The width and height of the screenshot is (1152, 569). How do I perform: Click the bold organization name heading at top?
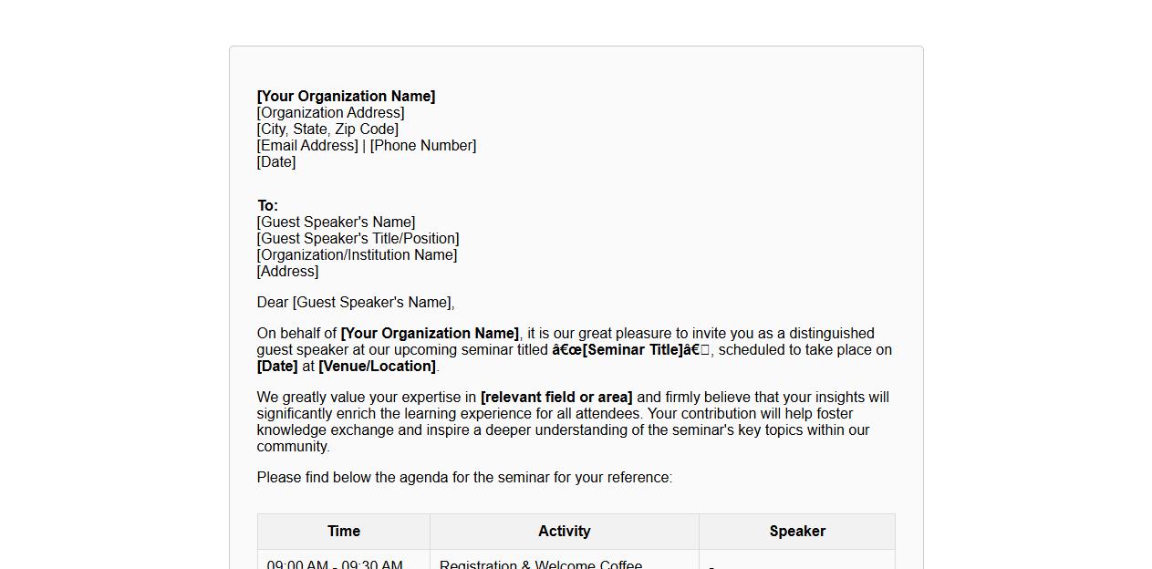[346, 97]
